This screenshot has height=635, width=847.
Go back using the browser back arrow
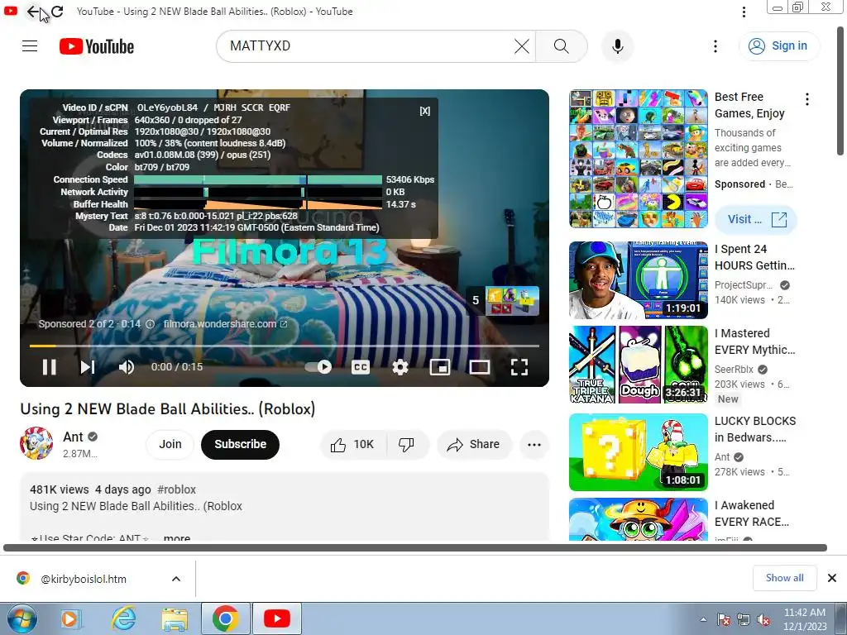click(32, 12)
